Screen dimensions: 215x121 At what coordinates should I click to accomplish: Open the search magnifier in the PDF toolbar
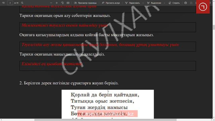(22, 3)
